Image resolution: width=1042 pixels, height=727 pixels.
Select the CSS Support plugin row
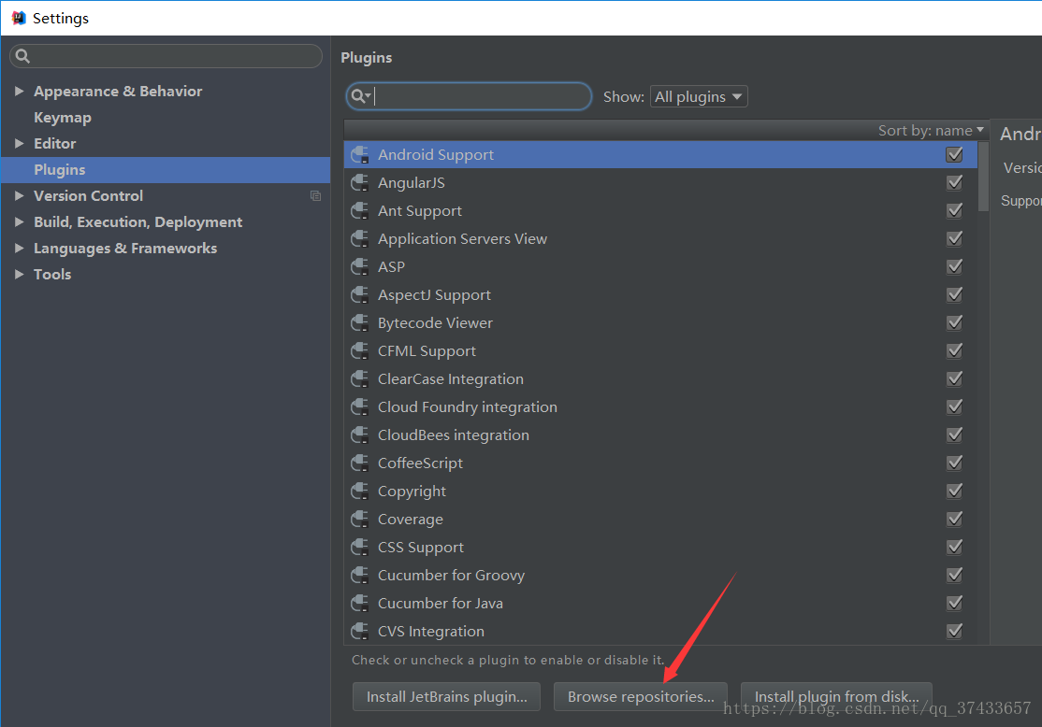[x=660, y=547]
